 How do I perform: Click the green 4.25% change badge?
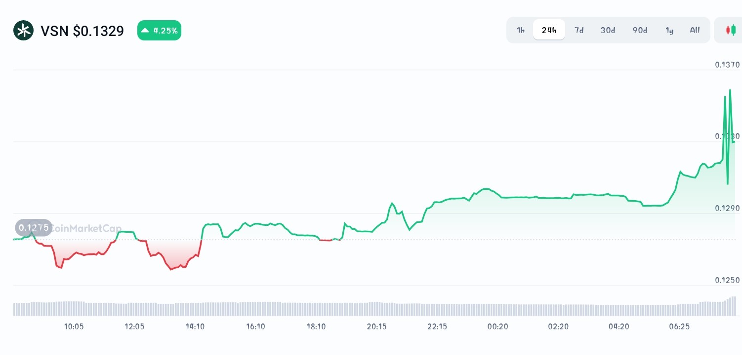(159, 31)
